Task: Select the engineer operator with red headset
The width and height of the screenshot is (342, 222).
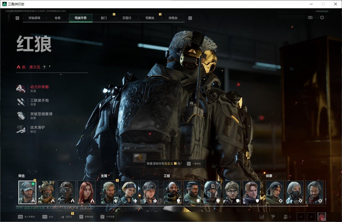Action: click(172, 192)
